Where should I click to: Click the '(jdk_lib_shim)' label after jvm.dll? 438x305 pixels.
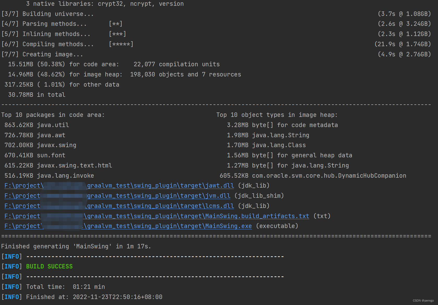[259, 196]
